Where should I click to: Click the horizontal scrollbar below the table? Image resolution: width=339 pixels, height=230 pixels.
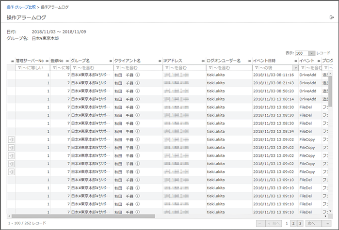pyautogui.click(x=82, y=216)
